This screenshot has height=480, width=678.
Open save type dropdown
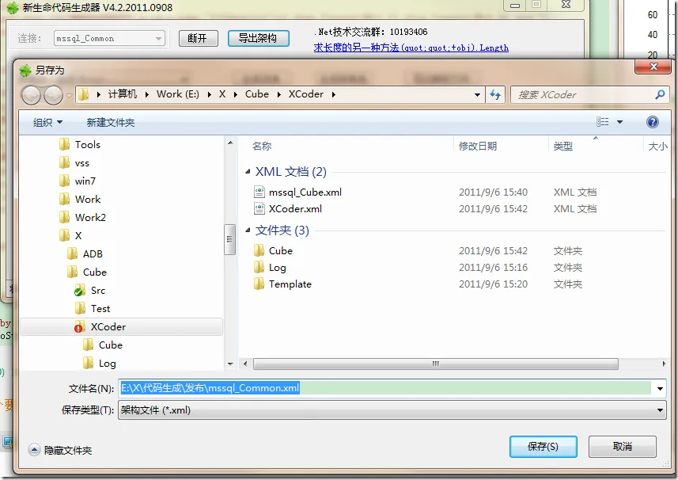tap(660, 410)
